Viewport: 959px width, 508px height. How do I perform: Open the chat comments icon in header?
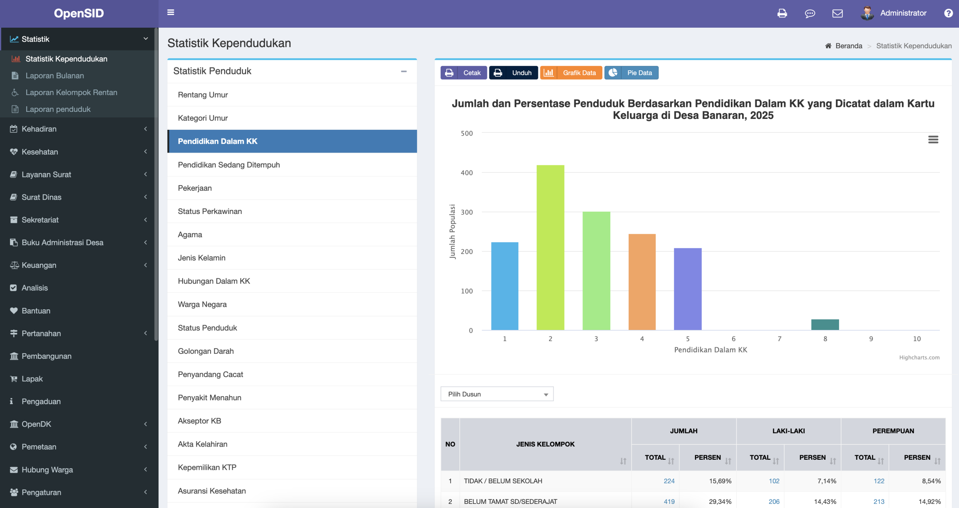810,13
